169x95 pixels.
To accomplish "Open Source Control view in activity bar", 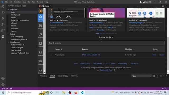I will [x=3, y=18].
